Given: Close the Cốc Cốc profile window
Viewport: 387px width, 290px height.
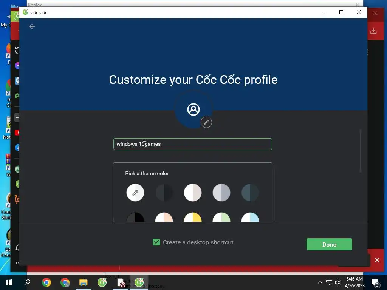Looking at the screenshot, I should tap(359, 12).
